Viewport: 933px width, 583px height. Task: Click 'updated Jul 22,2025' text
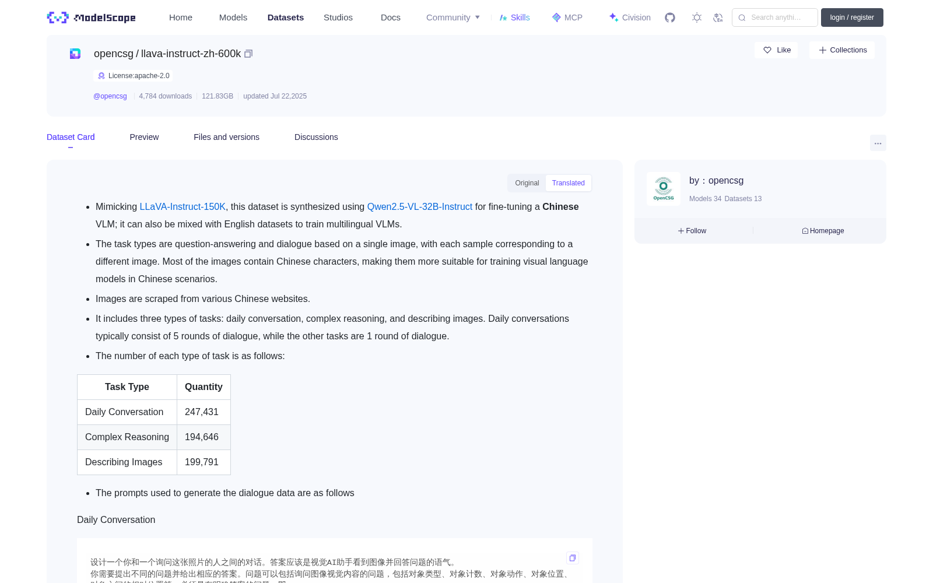(x=275, y=96)
